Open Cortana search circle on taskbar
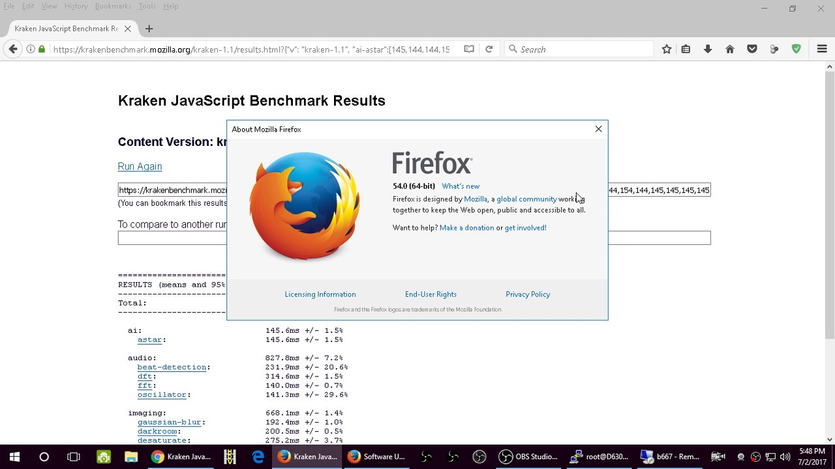835x469 pixels. pyautogui.click(x=44, y=457)
